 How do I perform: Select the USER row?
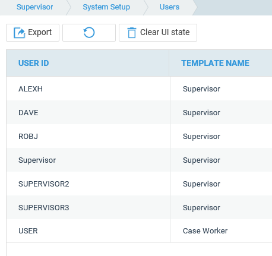[x=139, y=231]
